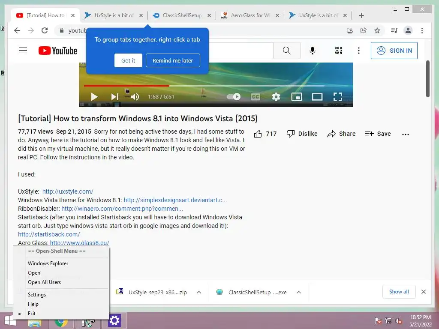Open more actions ellipsis under video
The image size is (439, 329).
click(x=405, y=134)
